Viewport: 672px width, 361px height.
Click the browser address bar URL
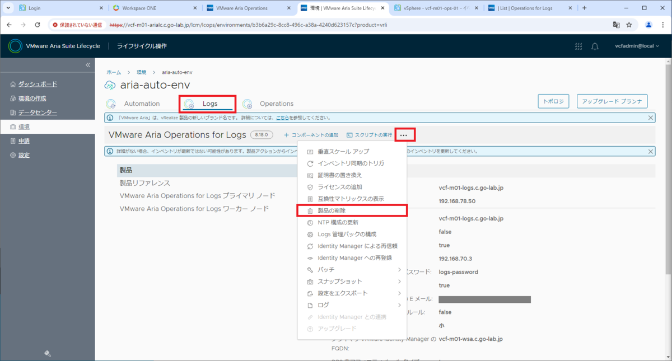click(x=248, y=25)
